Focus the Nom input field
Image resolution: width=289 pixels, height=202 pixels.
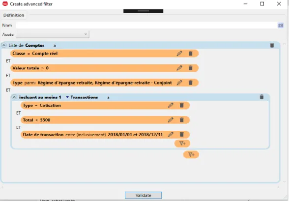point(146,25)
